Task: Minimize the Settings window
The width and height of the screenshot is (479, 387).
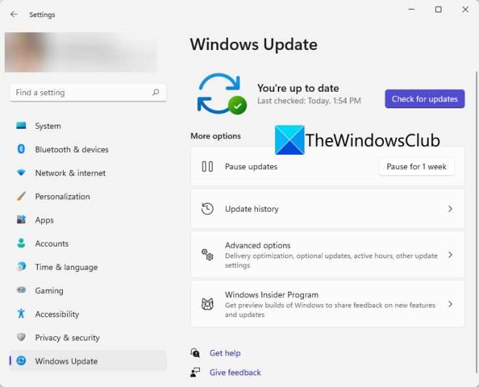Action: (411, 10)
